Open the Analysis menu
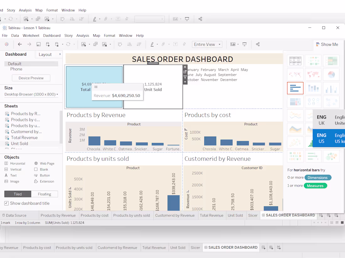345x258 pixels. (x=82, y=35)
